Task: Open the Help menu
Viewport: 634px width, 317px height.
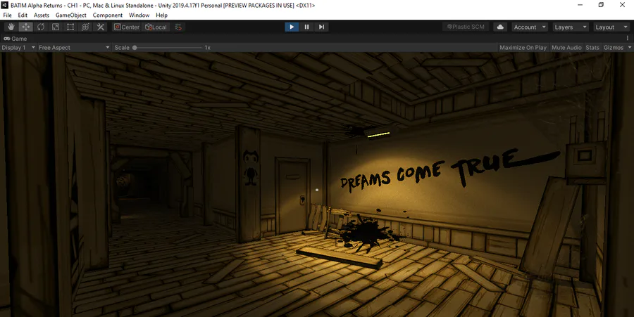Action: point(161,15)
